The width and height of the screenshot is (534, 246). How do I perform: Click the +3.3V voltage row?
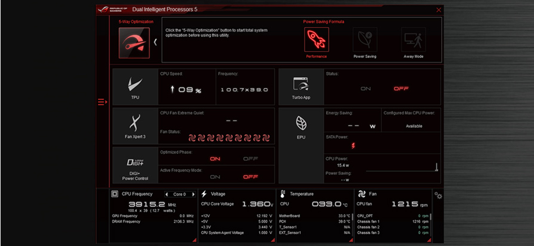tap(236, 227)
